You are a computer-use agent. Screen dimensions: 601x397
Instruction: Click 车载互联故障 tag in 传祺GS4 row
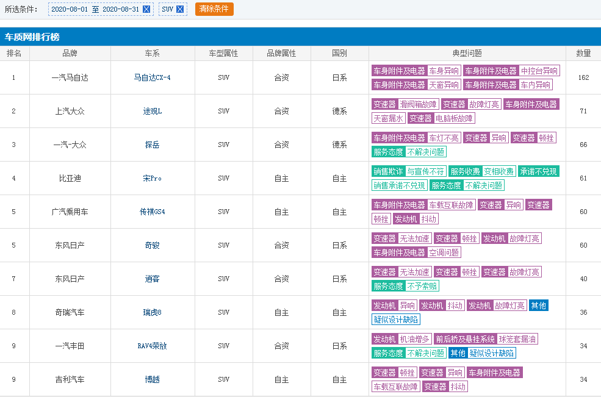451,205
